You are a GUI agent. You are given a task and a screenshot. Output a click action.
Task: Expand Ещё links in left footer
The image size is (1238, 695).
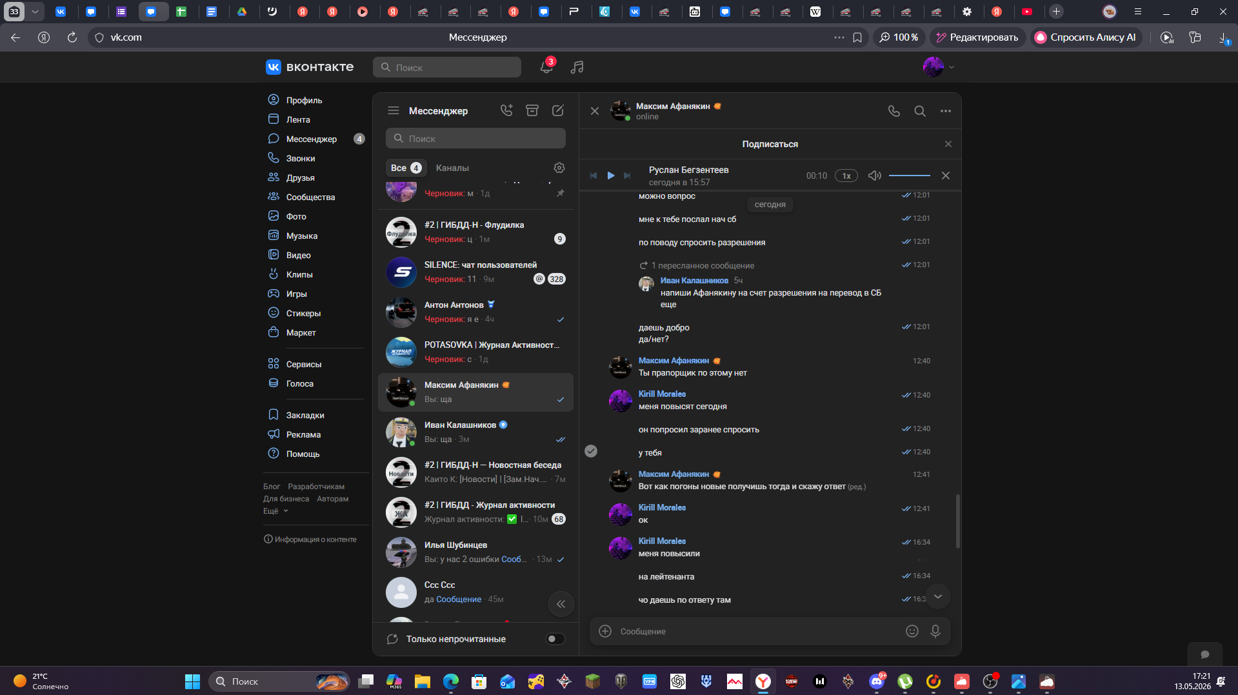pos(275,510)
